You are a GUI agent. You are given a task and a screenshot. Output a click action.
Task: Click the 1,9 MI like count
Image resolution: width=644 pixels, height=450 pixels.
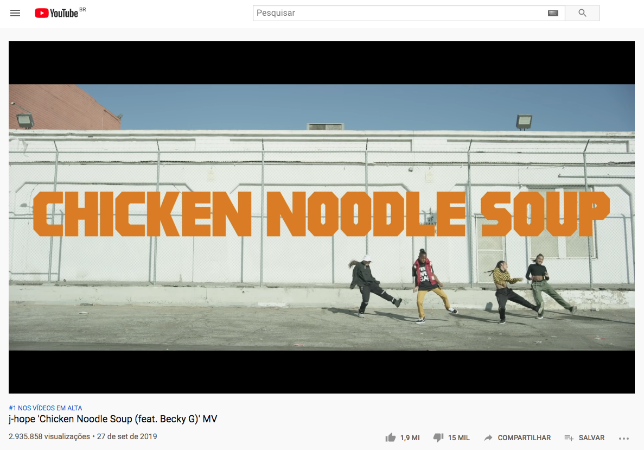pyautogui.click(x=410, y=438)
